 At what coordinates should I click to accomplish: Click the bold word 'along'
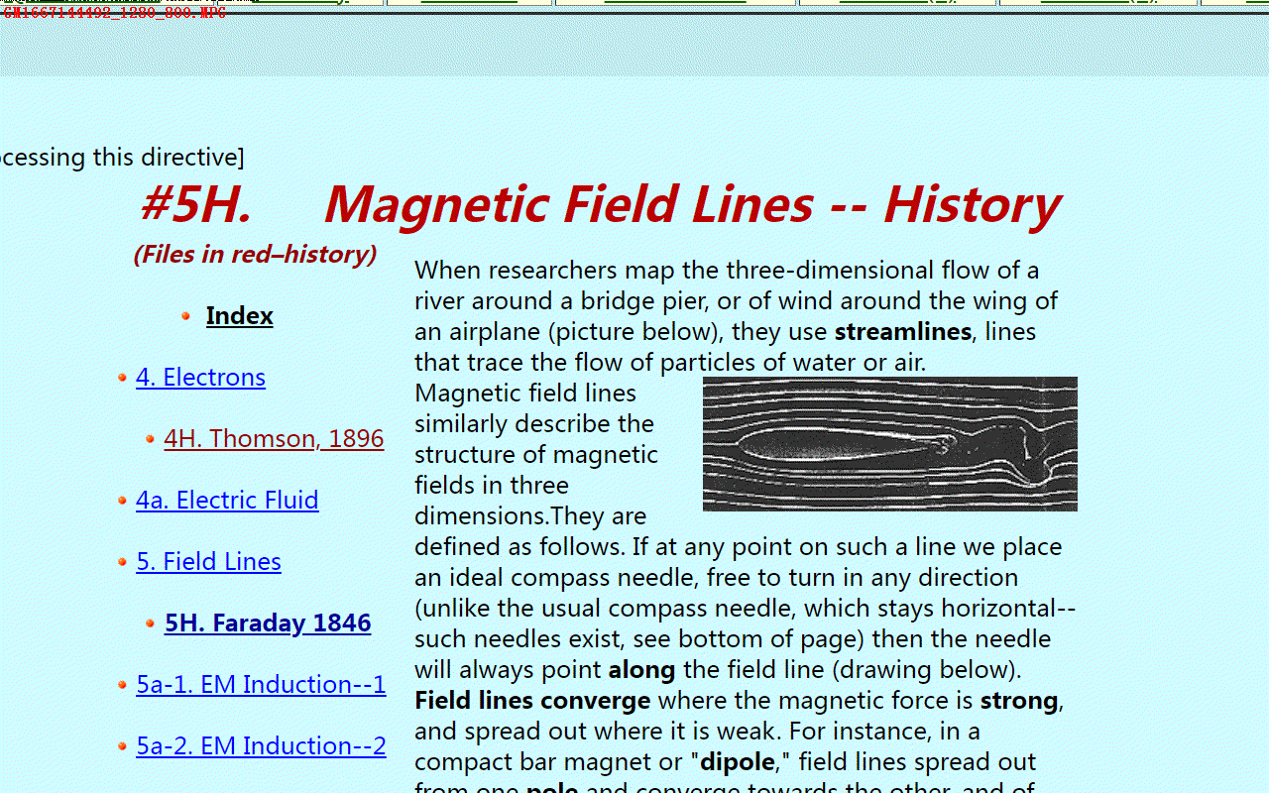pyautogui.click(x=641, y=670)
